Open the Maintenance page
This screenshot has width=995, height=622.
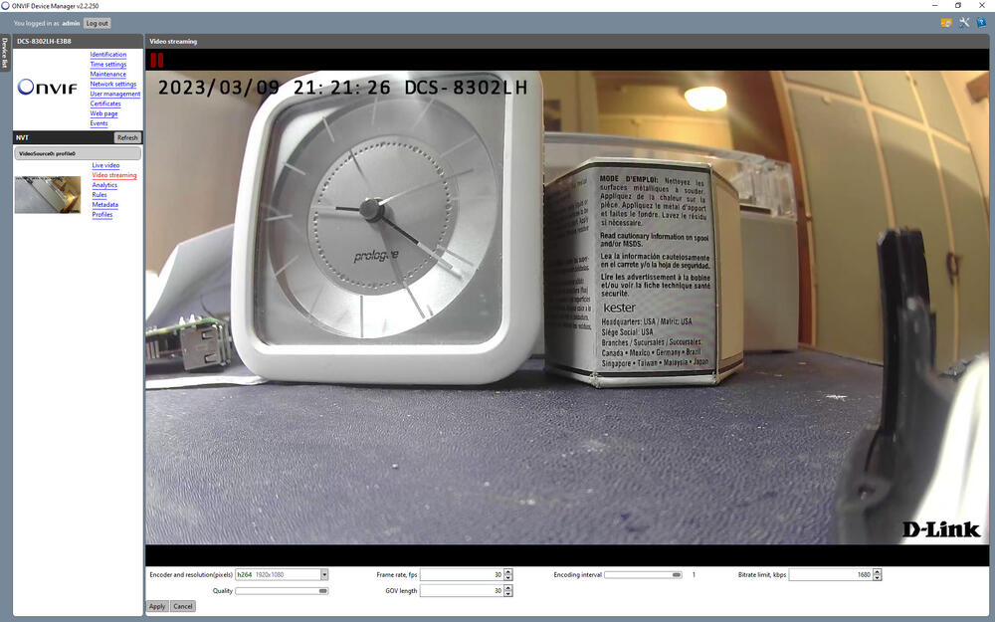point(107,75)
